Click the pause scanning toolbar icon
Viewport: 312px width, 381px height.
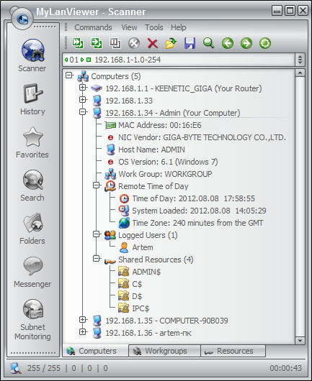click(x=115, y=43)
